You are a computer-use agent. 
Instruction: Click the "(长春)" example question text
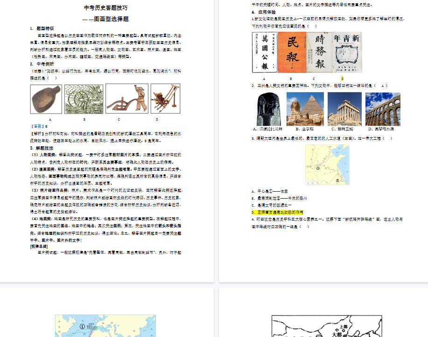click(105, 75)
